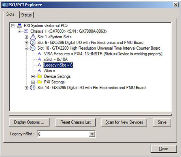Click the property icon beside VISA Resource

point(39,54)
